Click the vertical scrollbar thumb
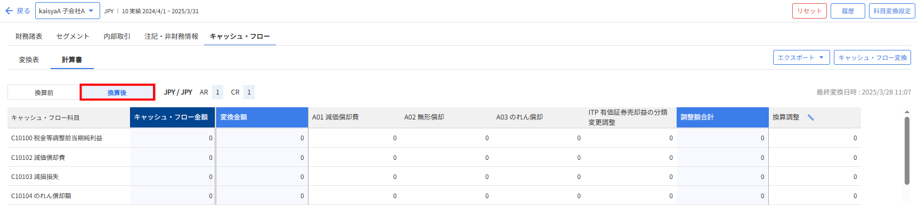This screenshot has width=918, height=205. 907,151
